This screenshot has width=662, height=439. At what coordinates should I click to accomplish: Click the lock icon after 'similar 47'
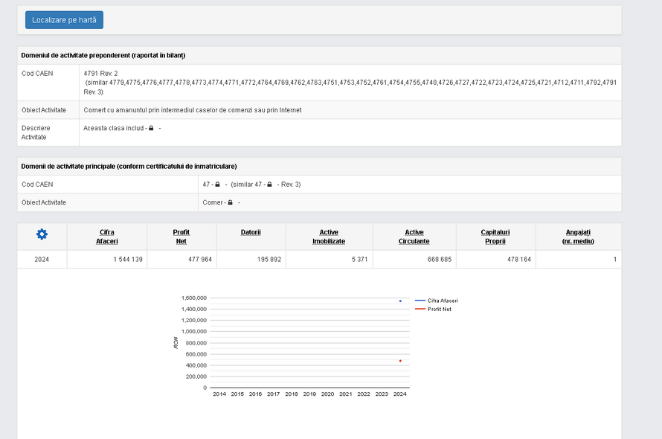tap(269, 185)
